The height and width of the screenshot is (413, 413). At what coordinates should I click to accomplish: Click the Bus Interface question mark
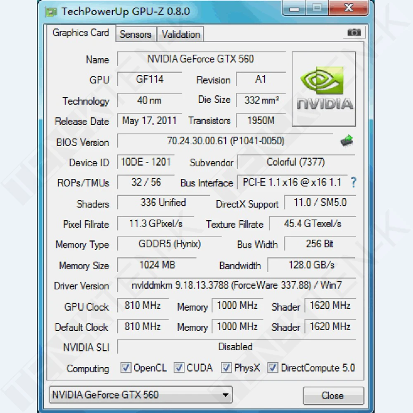(x=354, y=182)
